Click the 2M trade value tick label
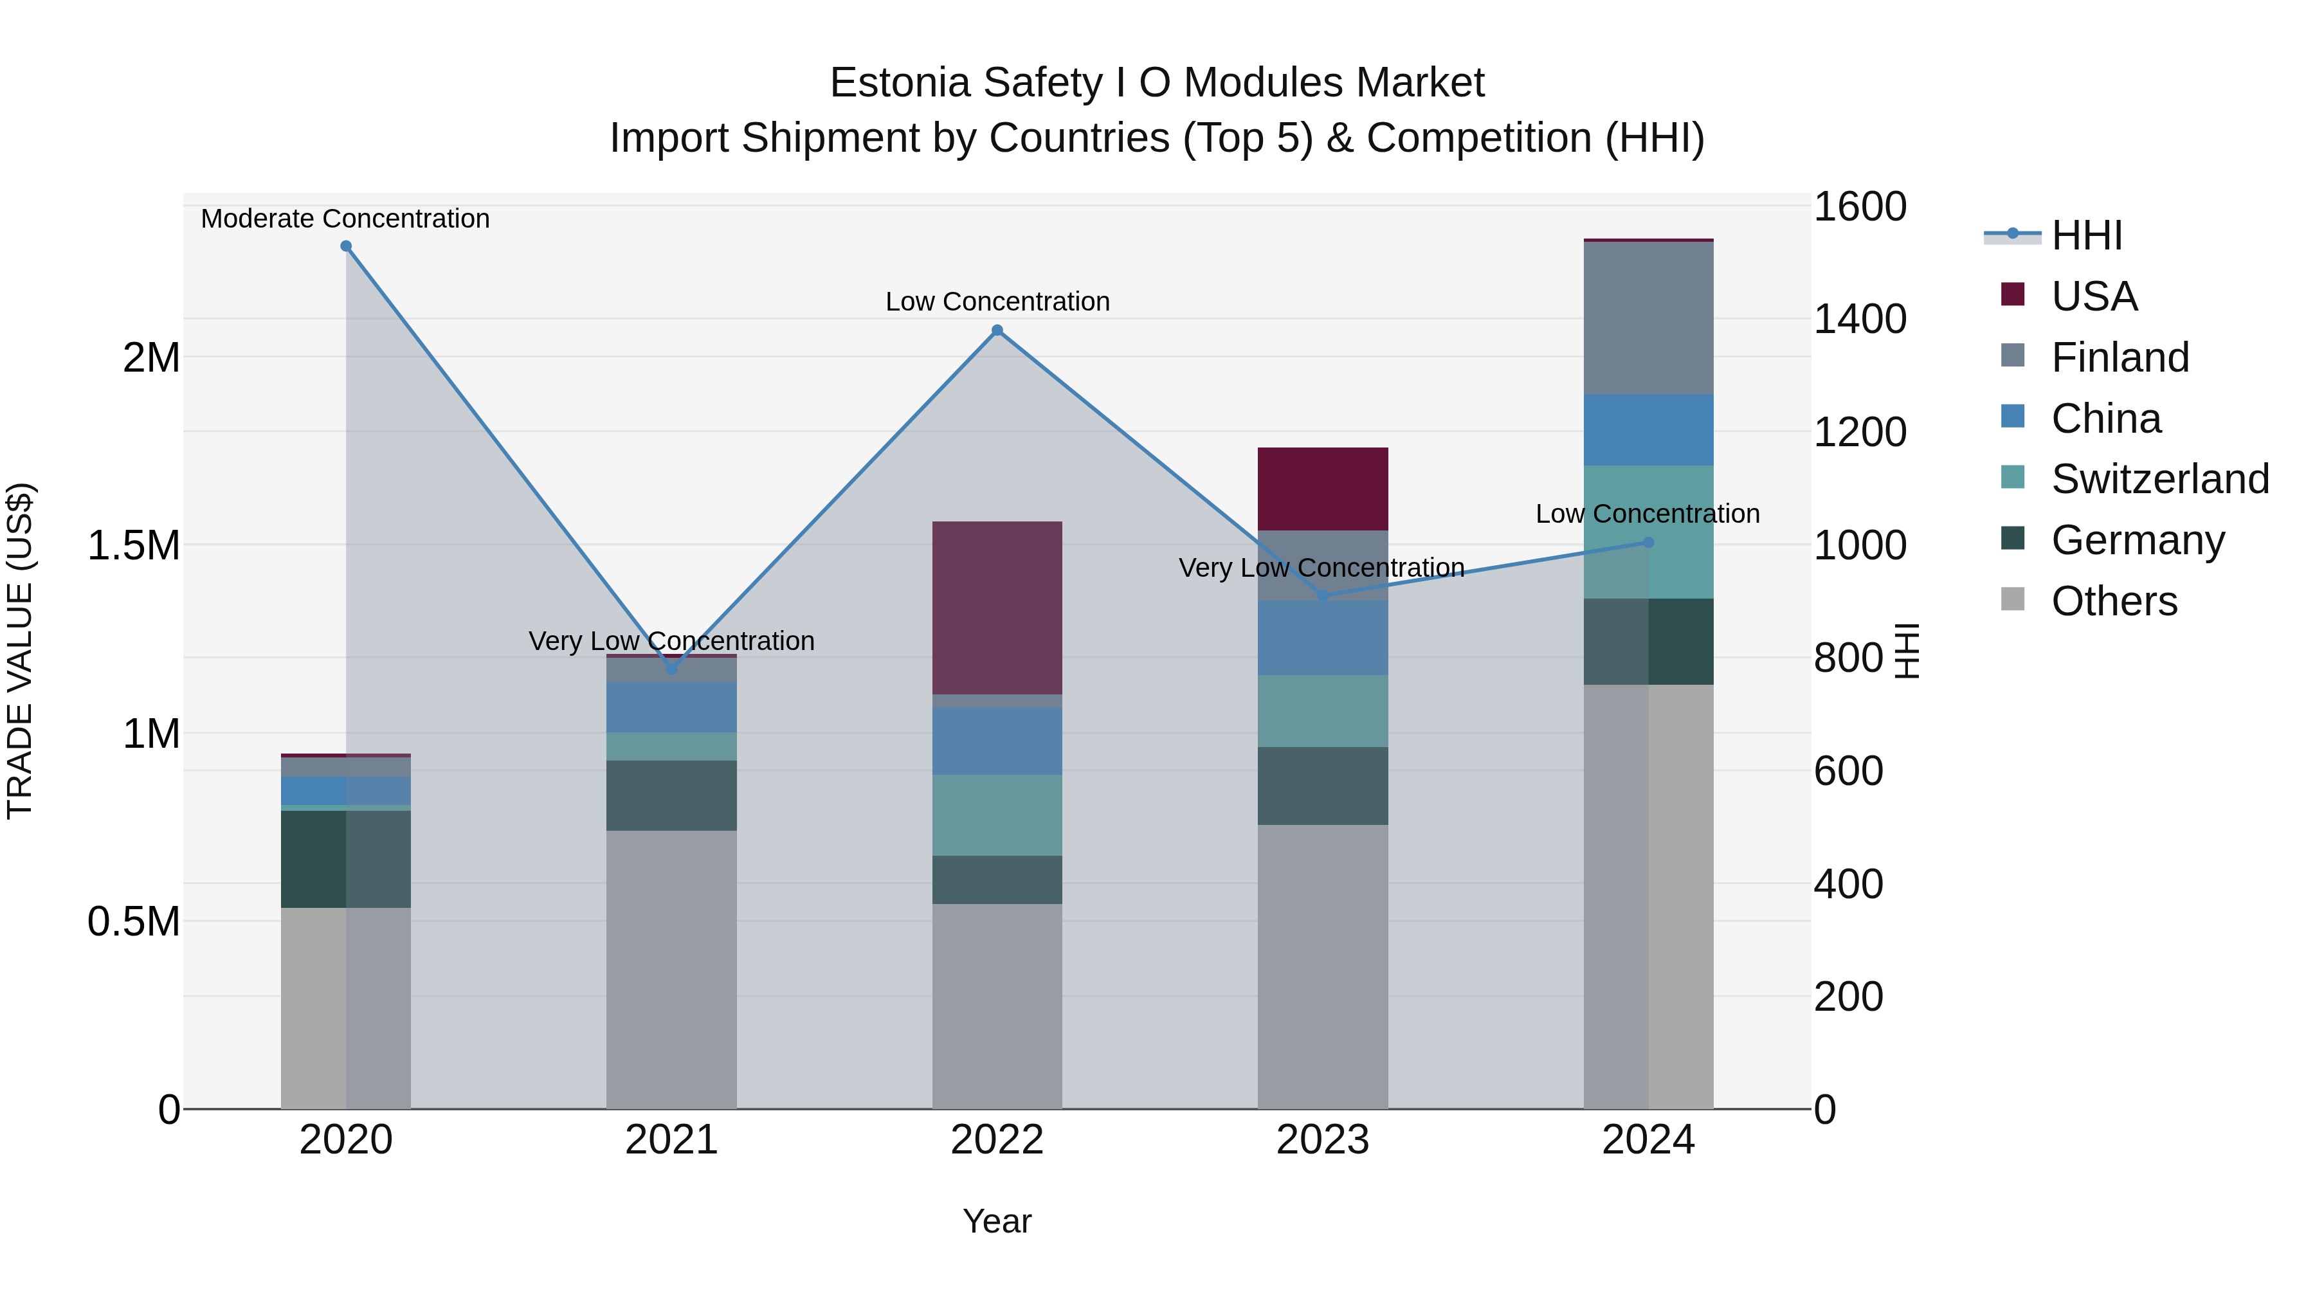Image resolution: width=2315 pixels, height=1302 pixels. [x=151, y=357]
